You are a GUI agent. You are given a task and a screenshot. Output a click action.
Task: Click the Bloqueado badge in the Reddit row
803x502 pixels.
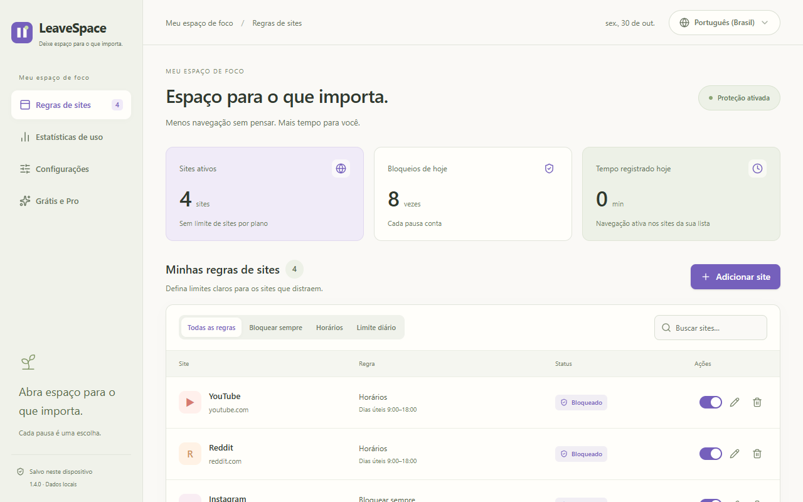pos(581,454)
